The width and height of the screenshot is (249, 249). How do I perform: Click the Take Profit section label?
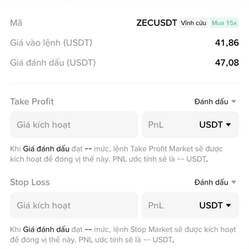(x=32, y=102)
